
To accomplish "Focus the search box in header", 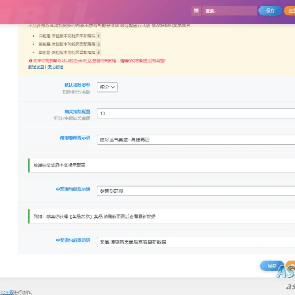I will tap(229, 11).
